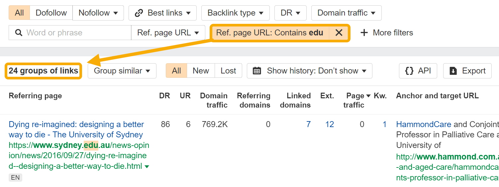Open the Nofollow dropdown
Image resolution: width=499 pixels, height=187 pixels.
coord(98,13)
